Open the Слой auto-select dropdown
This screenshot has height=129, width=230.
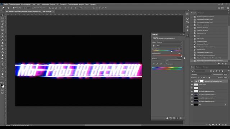point(27,8)
